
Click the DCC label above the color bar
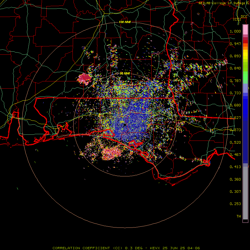244,17
